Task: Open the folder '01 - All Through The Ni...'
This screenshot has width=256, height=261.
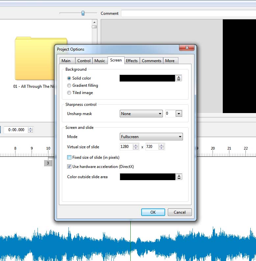Action: click(x=41, y=59)
